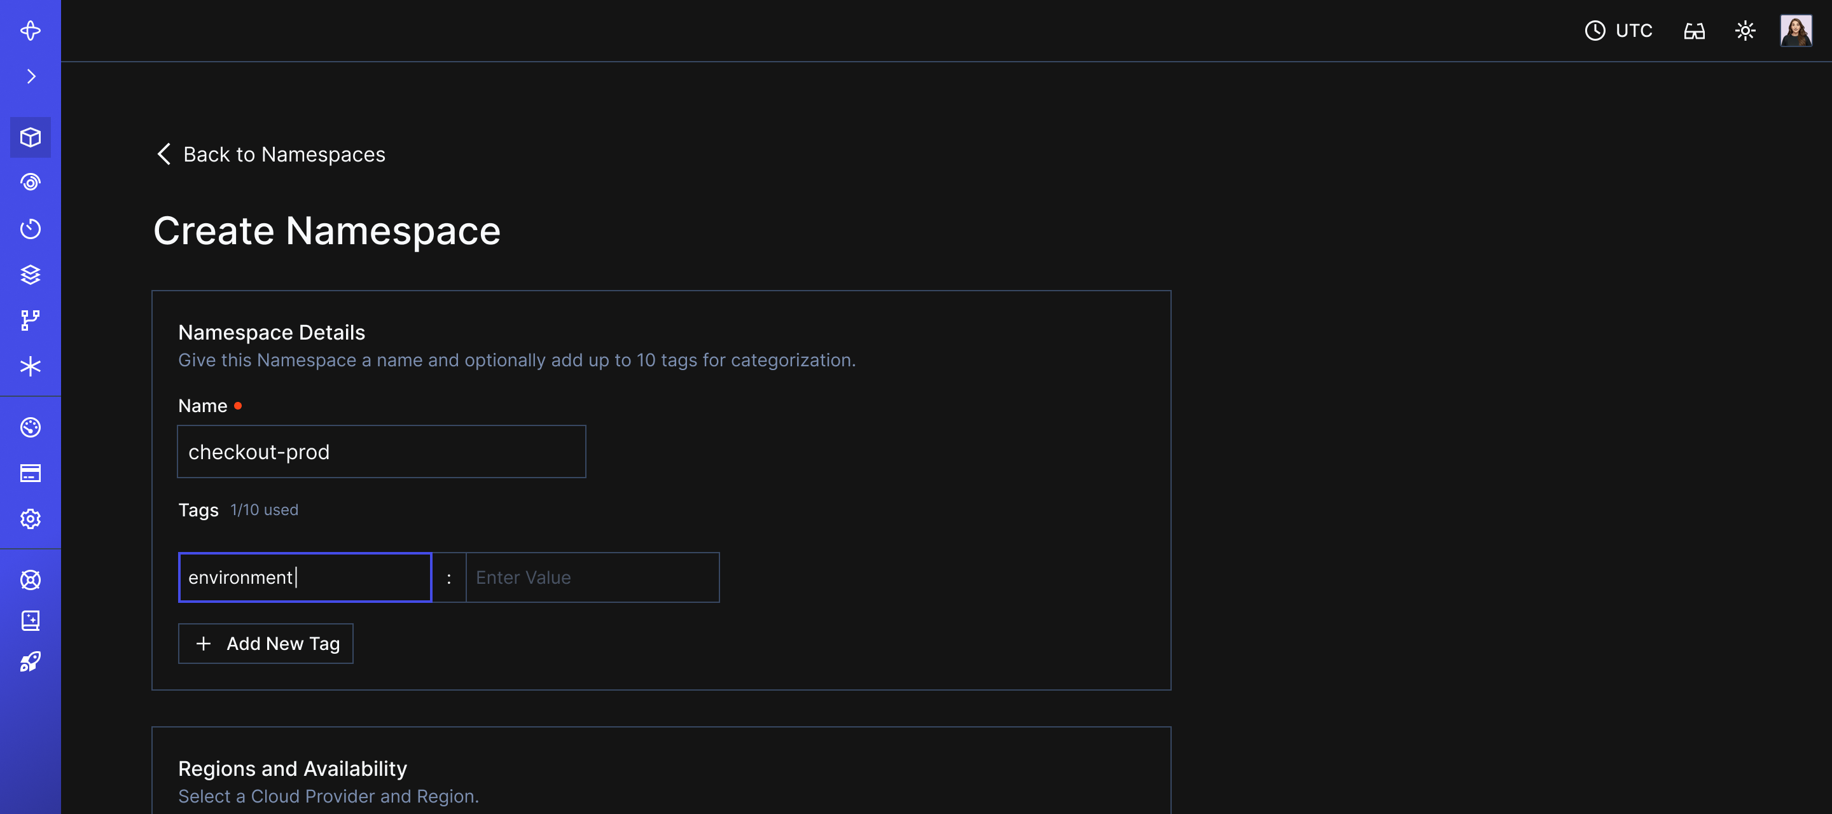The image size is (1832, 814).
Task: Click the Enter Value tag field
Action: (x=592, y=577)
